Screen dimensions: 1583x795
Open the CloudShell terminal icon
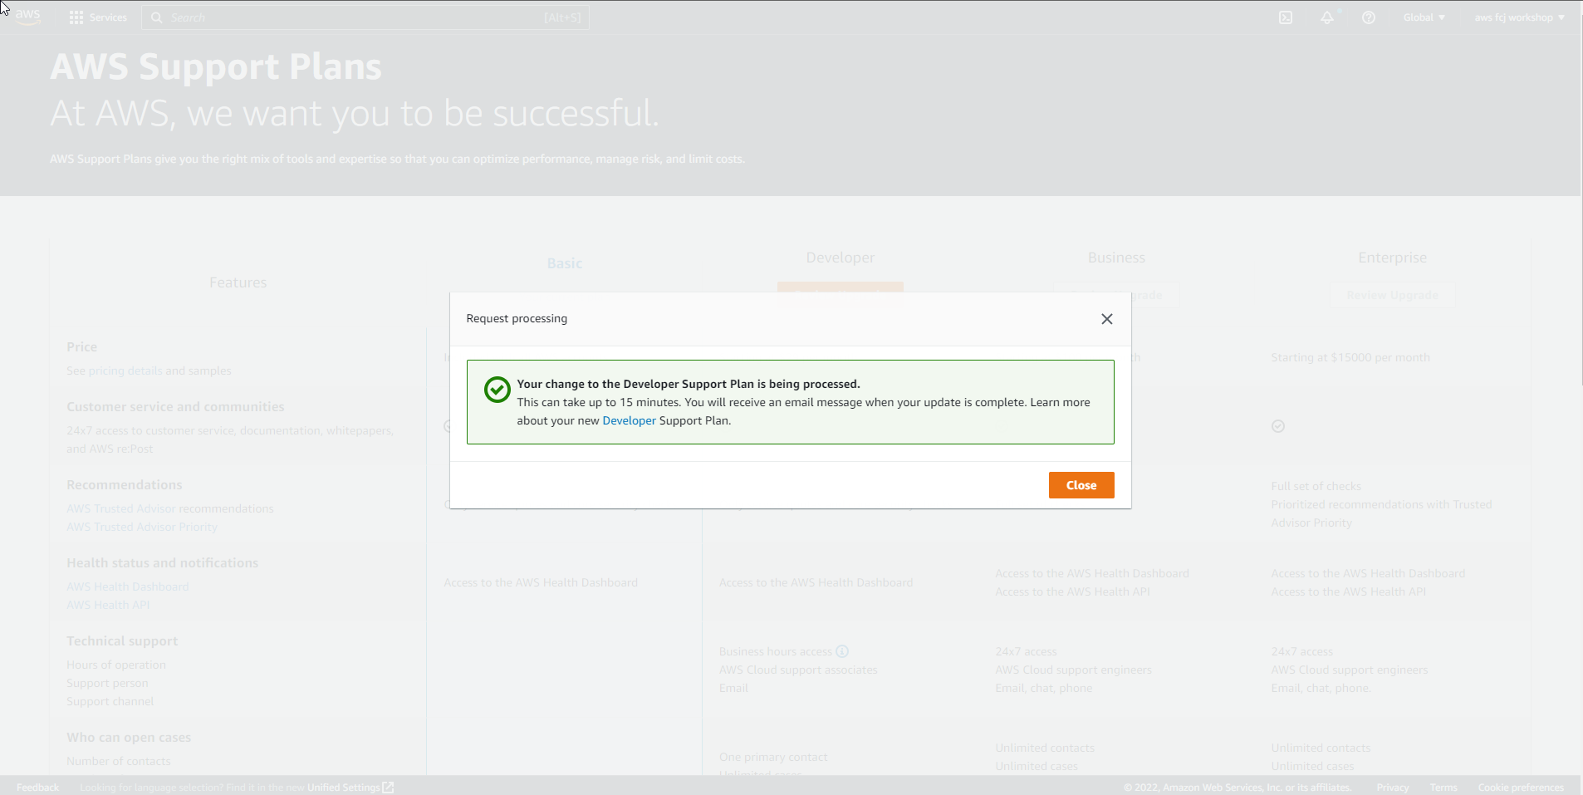coord(1286,17)
